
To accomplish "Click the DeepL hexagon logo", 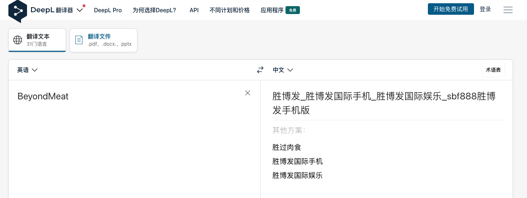I will [18, 11].
